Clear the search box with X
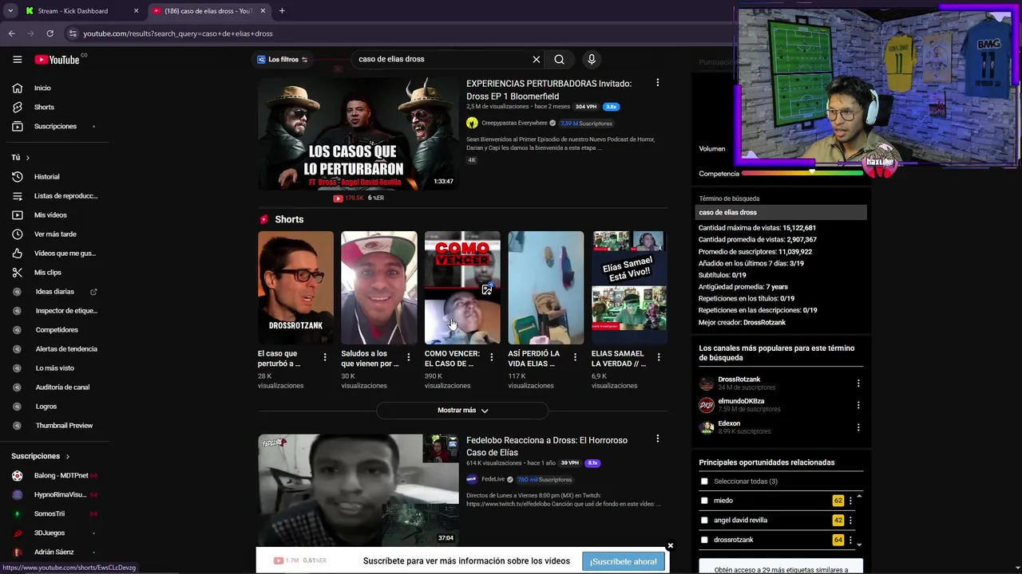The height and width of the screenshot is (574, 1022). [537, 59]
